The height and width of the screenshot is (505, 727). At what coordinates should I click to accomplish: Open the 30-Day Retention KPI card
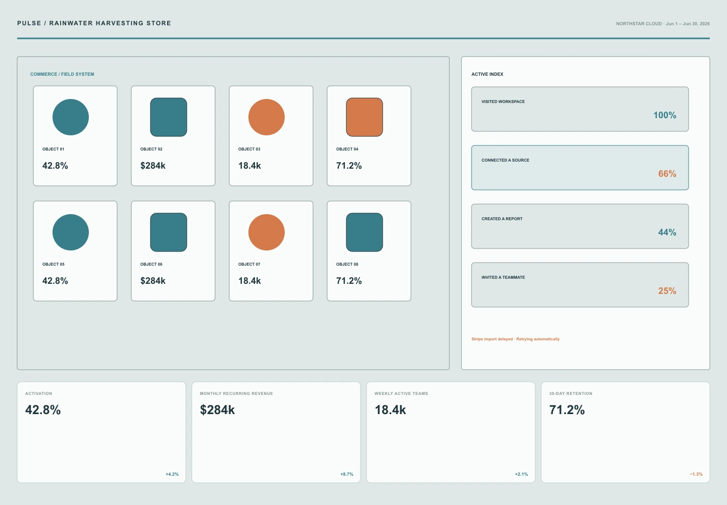tap(626, 432)
